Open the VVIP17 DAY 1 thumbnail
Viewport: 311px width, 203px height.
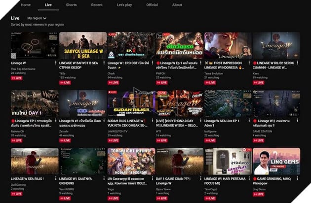point(35,103)
